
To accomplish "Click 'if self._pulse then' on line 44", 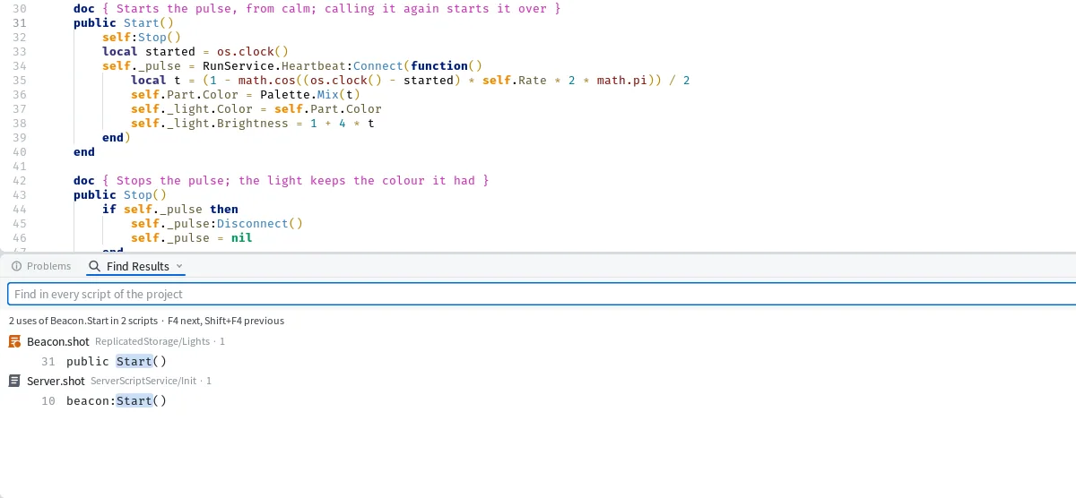I will [170, 209].
